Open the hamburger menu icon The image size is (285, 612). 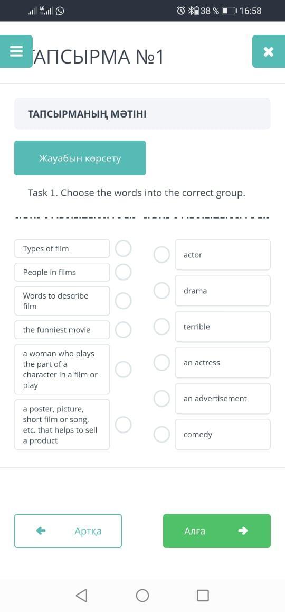16,51
